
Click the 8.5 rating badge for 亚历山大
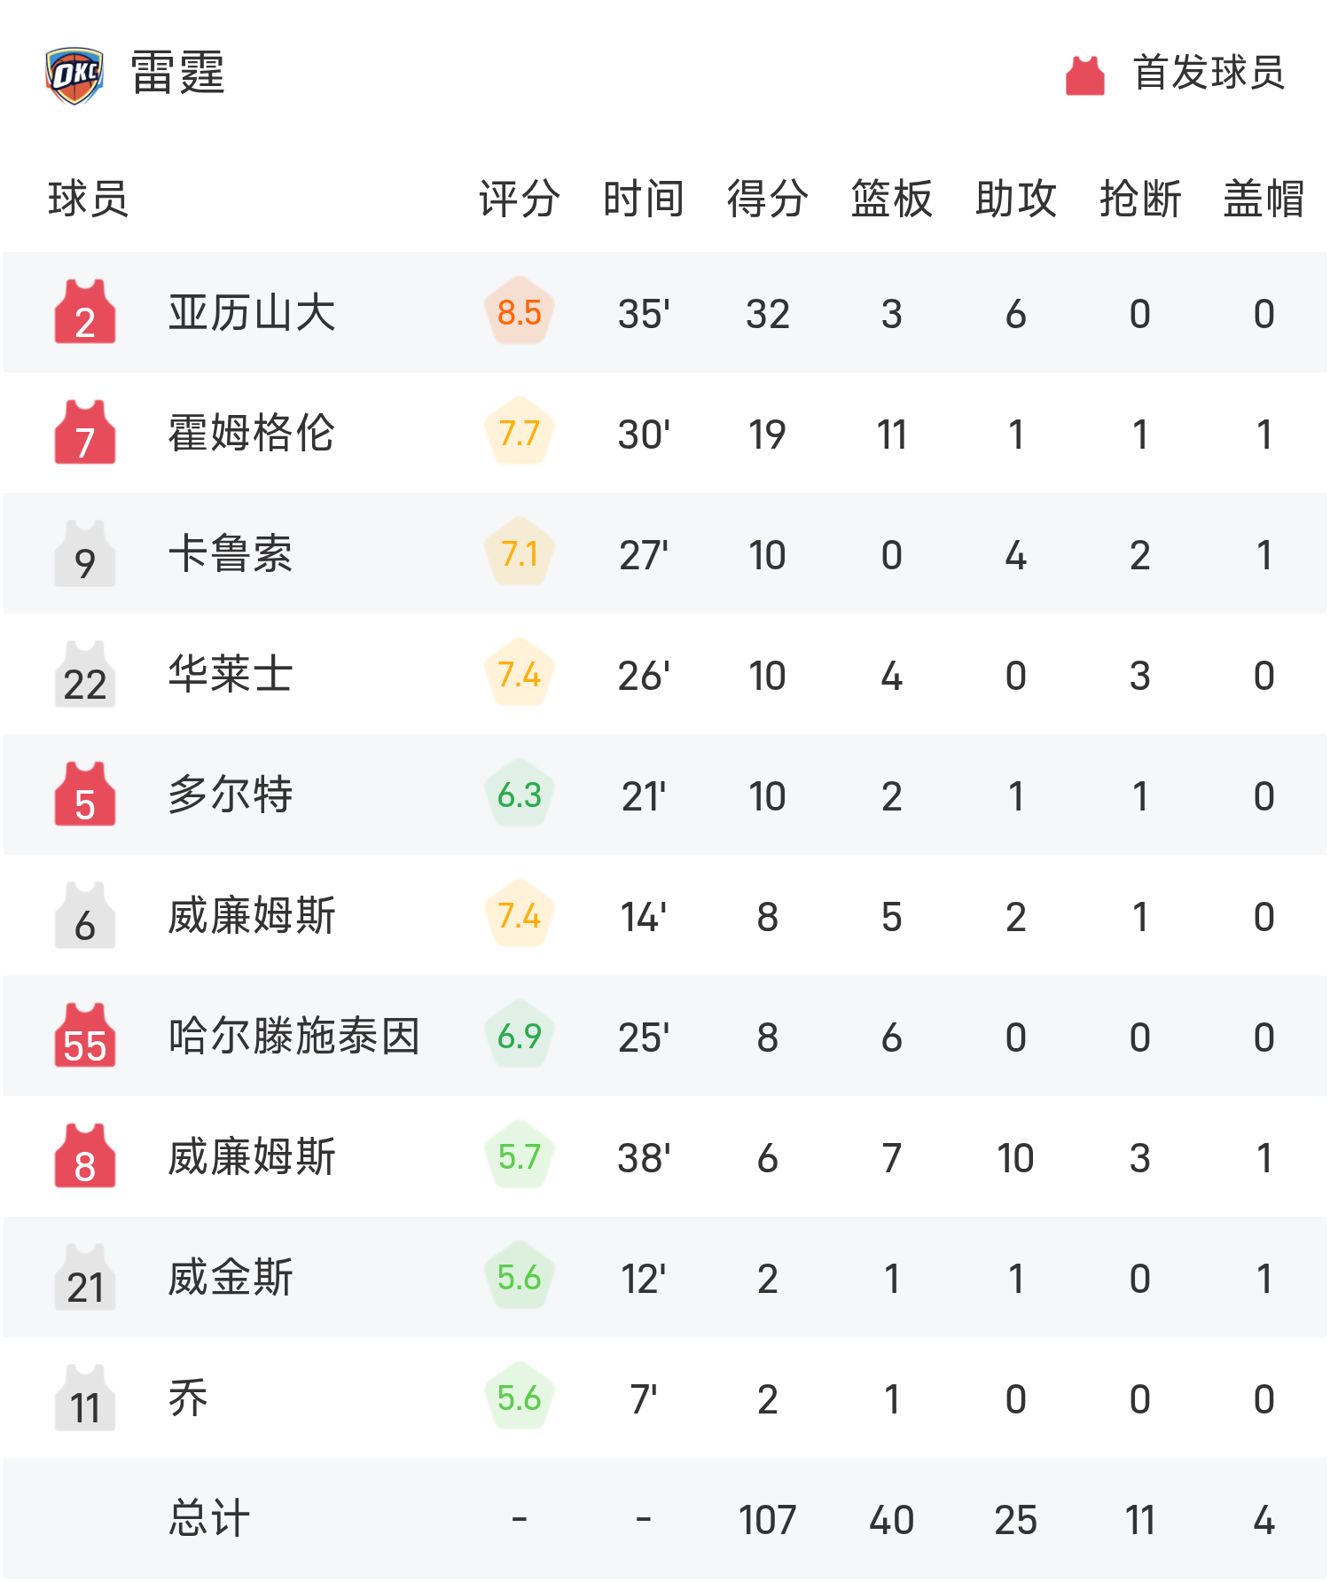coord(519,312)
